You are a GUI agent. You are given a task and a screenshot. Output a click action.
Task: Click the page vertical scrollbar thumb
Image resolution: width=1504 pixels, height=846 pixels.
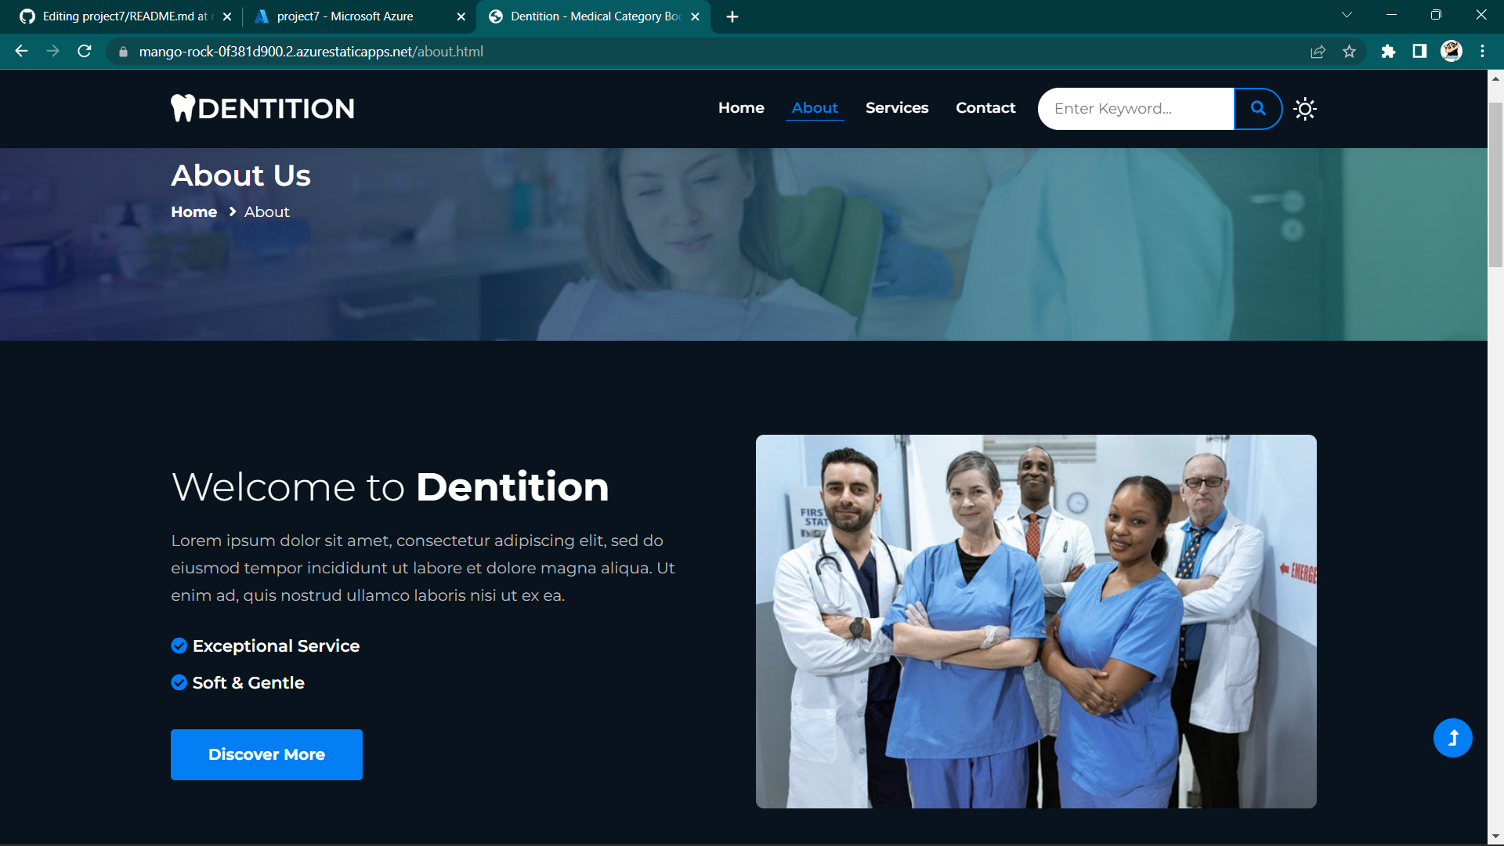(1495, 184)
